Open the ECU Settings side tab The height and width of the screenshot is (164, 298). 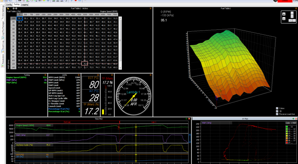coord(3,12)
